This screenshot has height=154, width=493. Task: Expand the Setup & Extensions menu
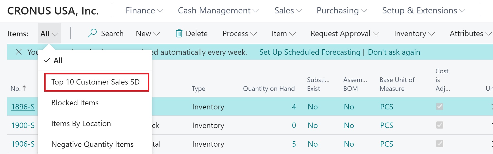424,11
